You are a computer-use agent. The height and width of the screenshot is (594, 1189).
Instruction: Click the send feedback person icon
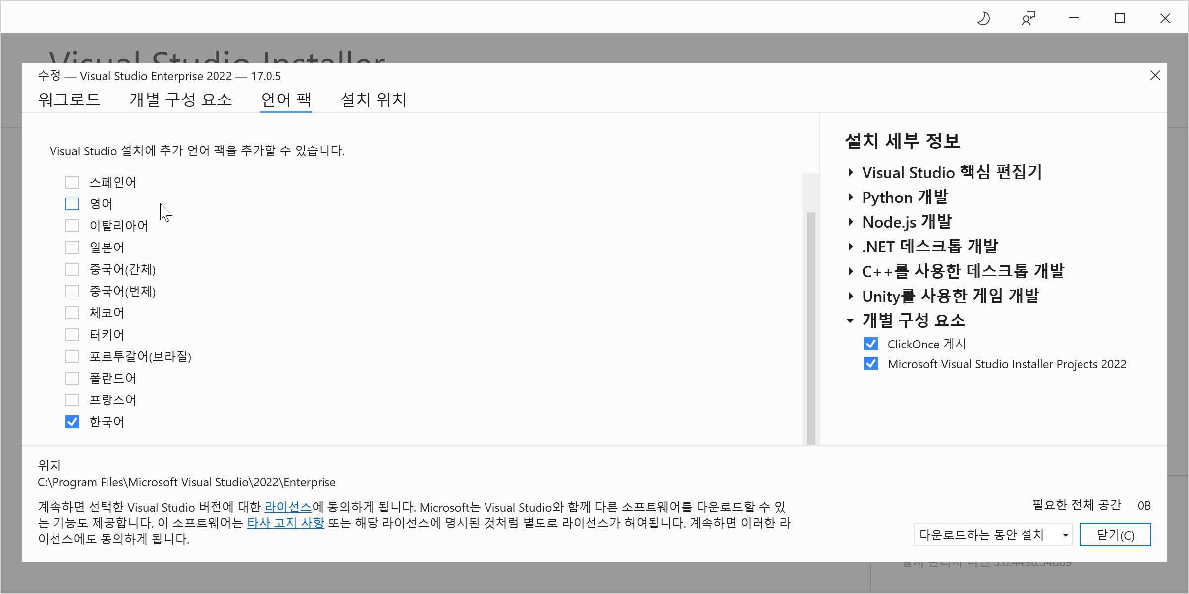pos(1028,19)
